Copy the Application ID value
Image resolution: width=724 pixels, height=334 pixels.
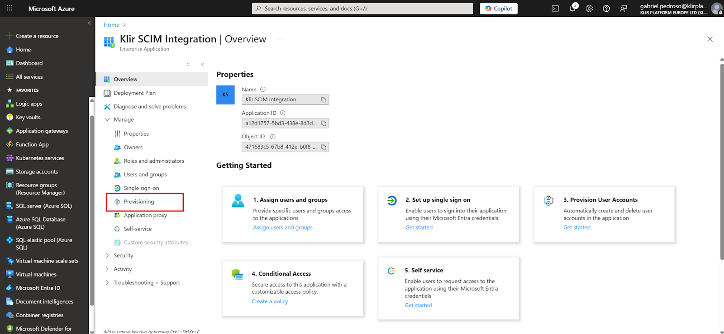(324, 123)
